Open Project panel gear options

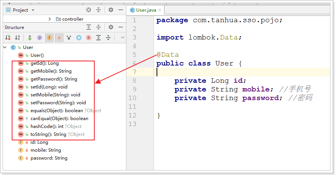coord(111,10)
